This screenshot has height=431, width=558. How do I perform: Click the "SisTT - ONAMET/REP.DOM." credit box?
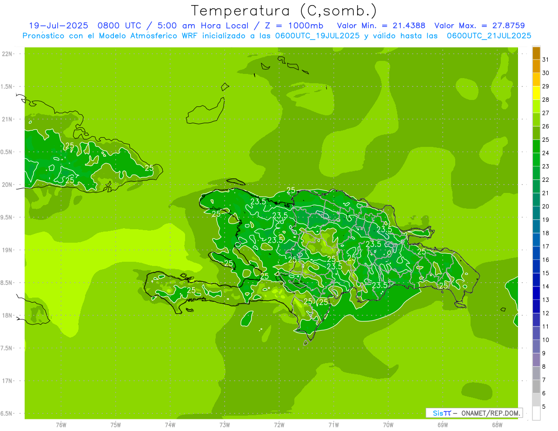474,413
